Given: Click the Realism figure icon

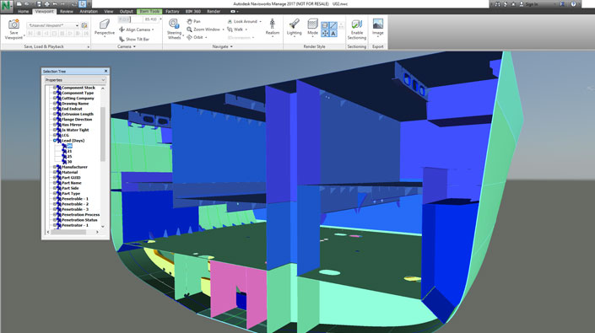Looking at the screenshot, I should (272, 27).
